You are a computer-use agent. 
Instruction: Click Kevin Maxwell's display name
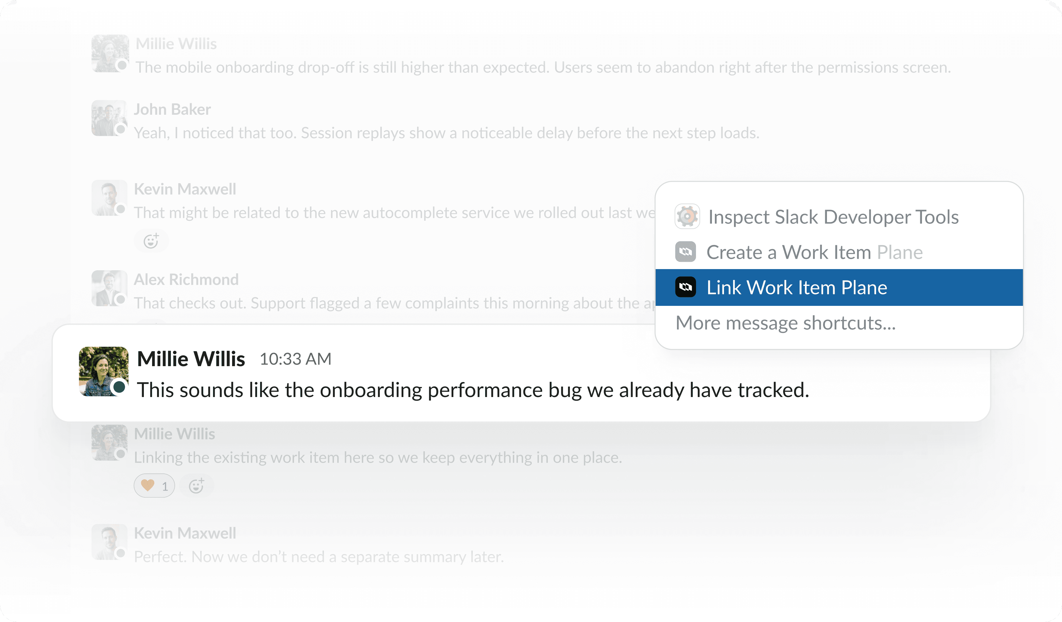click(x=184, y=189)
